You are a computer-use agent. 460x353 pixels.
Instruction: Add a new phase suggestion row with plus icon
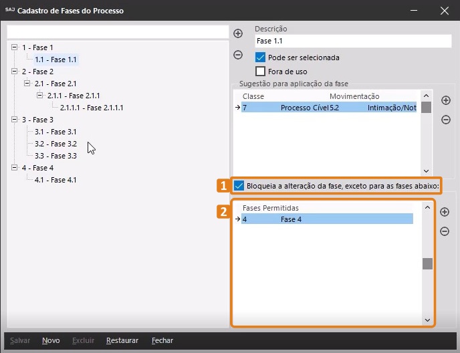[x=446, y=100]
